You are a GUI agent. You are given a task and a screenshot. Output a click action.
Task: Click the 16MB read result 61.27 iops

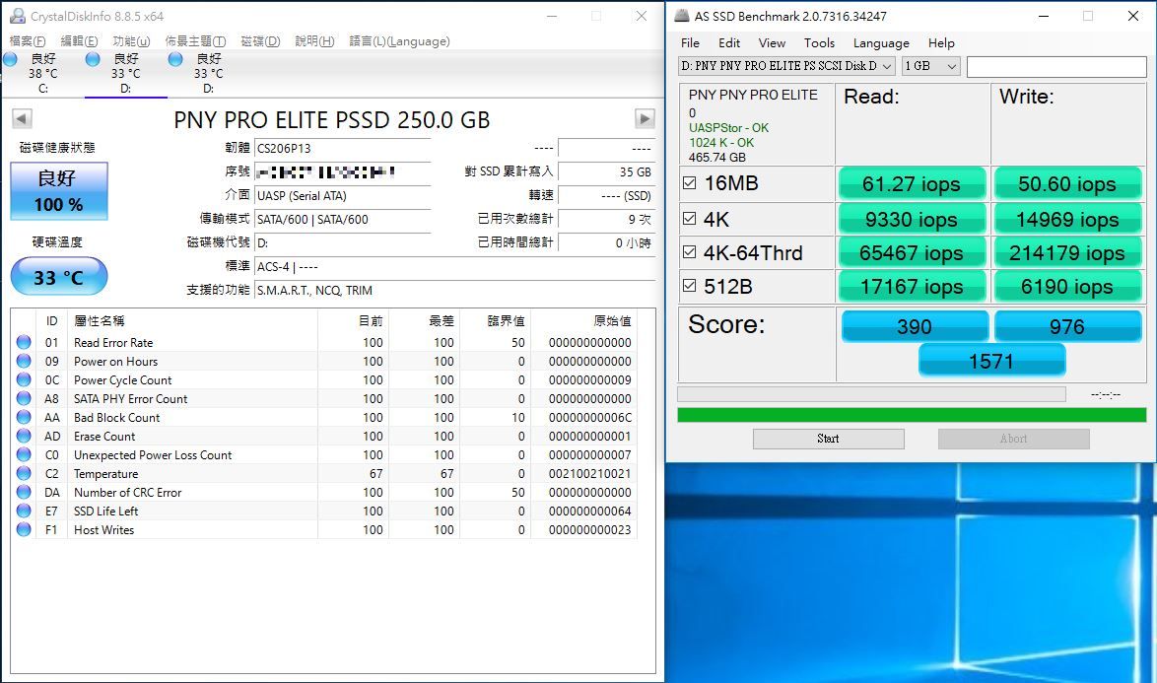[x=912, y=183]
